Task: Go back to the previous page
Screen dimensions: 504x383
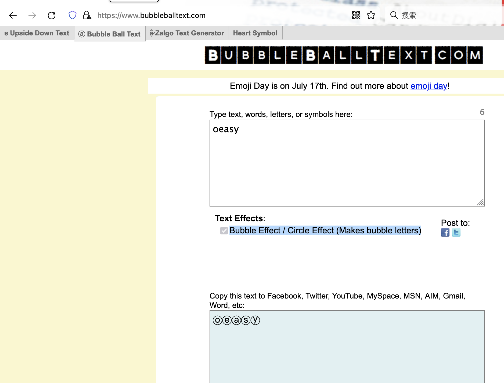Action: (x=13, y=16)
